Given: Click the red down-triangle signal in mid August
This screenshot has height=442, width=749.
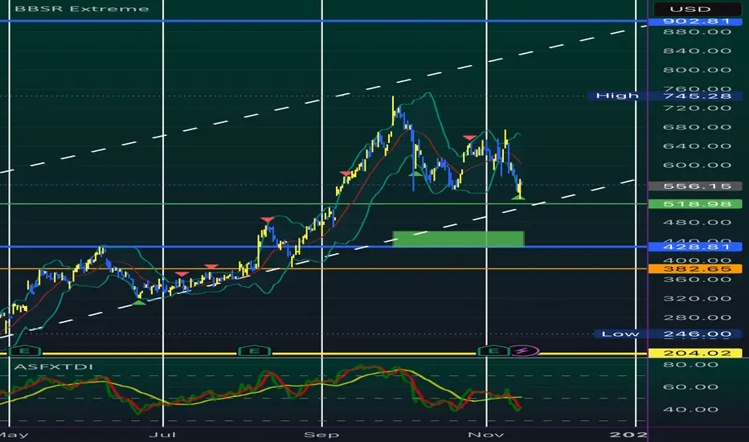Looking at the screenshot, I should tap(268, 220).
